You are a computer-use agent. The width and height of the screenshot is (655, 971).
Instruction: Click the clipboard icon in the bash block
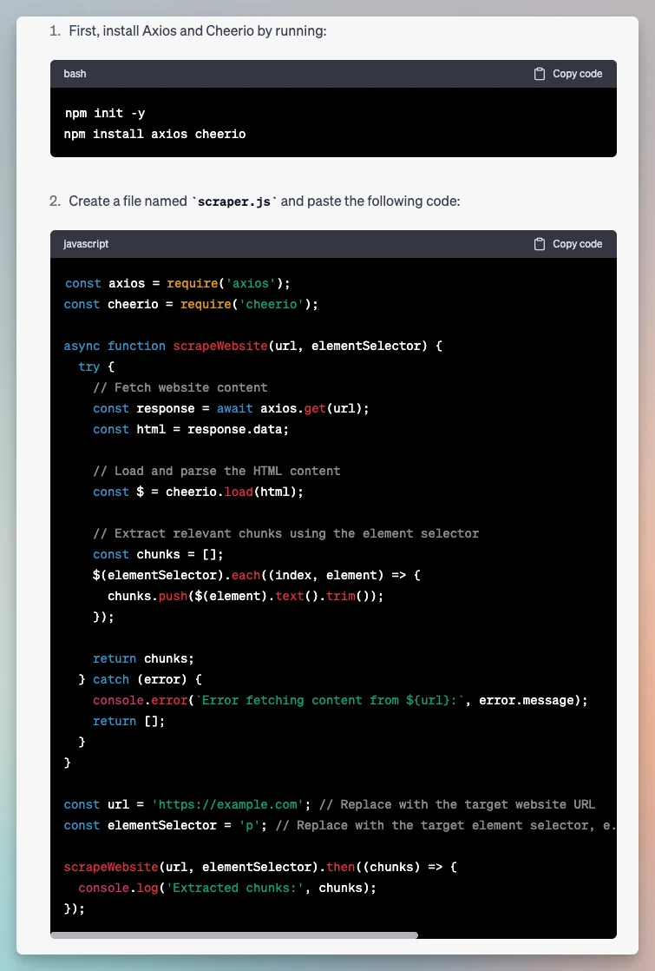[x=540, y=74]
